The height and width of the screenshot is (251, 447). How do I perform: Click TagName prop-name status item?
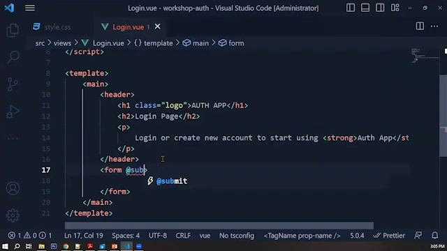pyautogui.click(x=302, y=236)
